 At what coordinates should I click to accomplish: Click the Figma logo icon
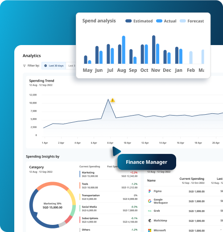coord(150,191)
